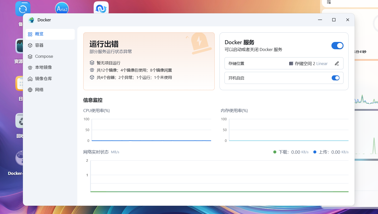Image resolution: width=378 pixels, height=214 pixels.
Task: Click the 部分服务运行状态异常 subtitle
Action: [x=111, y=52]
